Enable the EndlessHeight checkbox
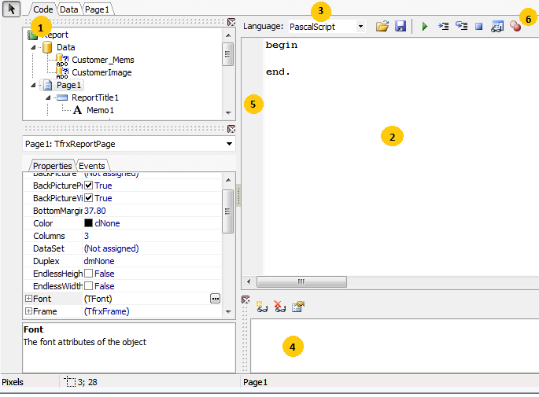Image resolution: width=539 pixels, height=397 pixels. (x=88, y=274)
